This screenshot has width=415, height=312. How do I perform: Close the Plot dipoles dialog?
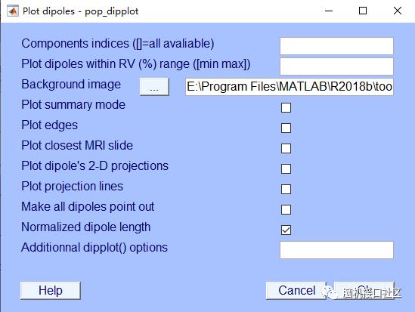point(398,11)
